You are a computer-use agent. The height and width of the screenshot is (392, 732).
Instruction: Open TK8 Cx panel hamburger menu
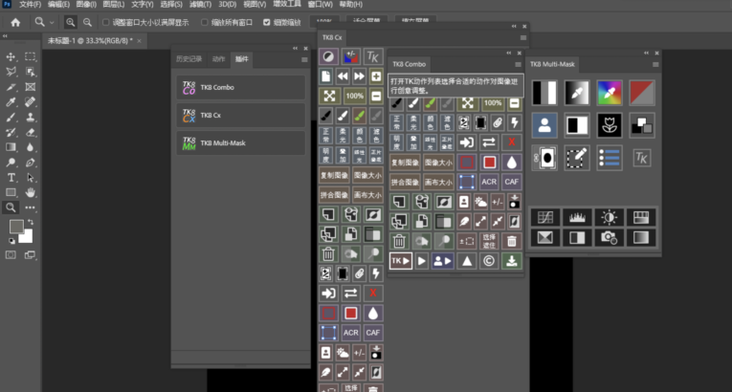(523, 38)
